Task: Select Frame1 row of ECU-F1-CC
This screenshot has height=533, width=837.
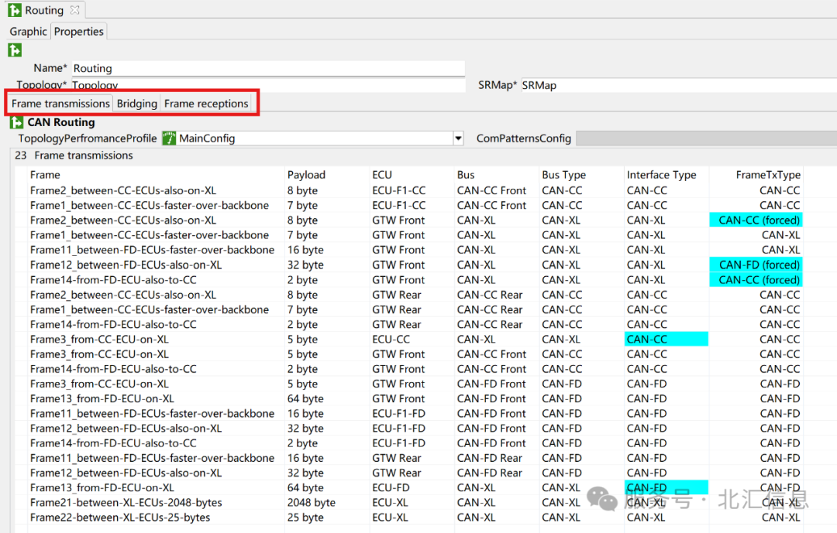Action: point(409,205)
